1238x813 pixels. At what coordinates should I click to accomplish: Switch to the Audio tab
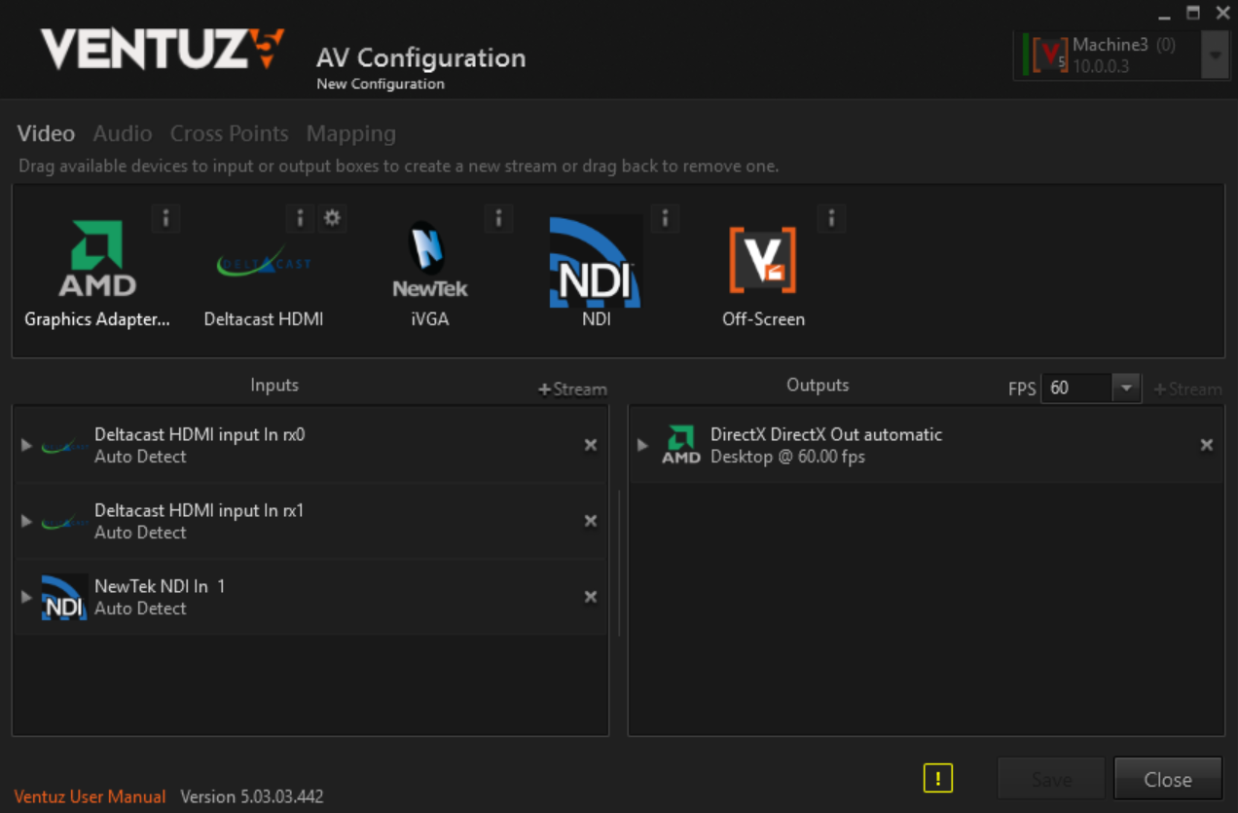coord(123,133)
